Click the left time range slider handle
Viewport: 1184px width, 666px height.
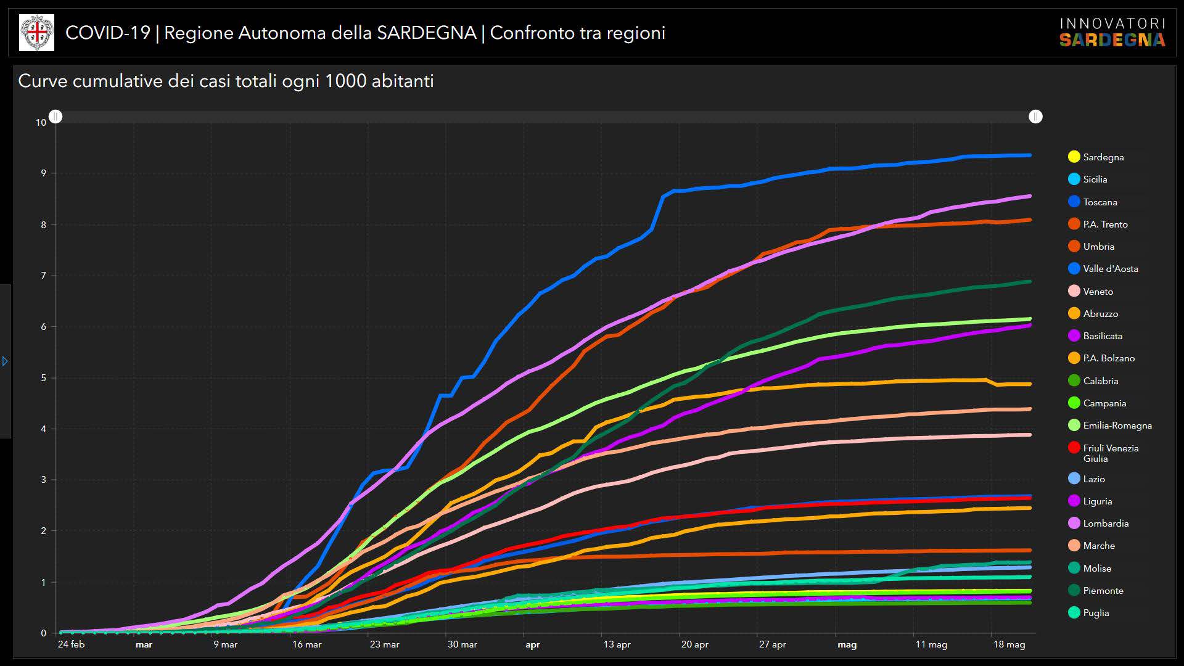click(55, 117)
